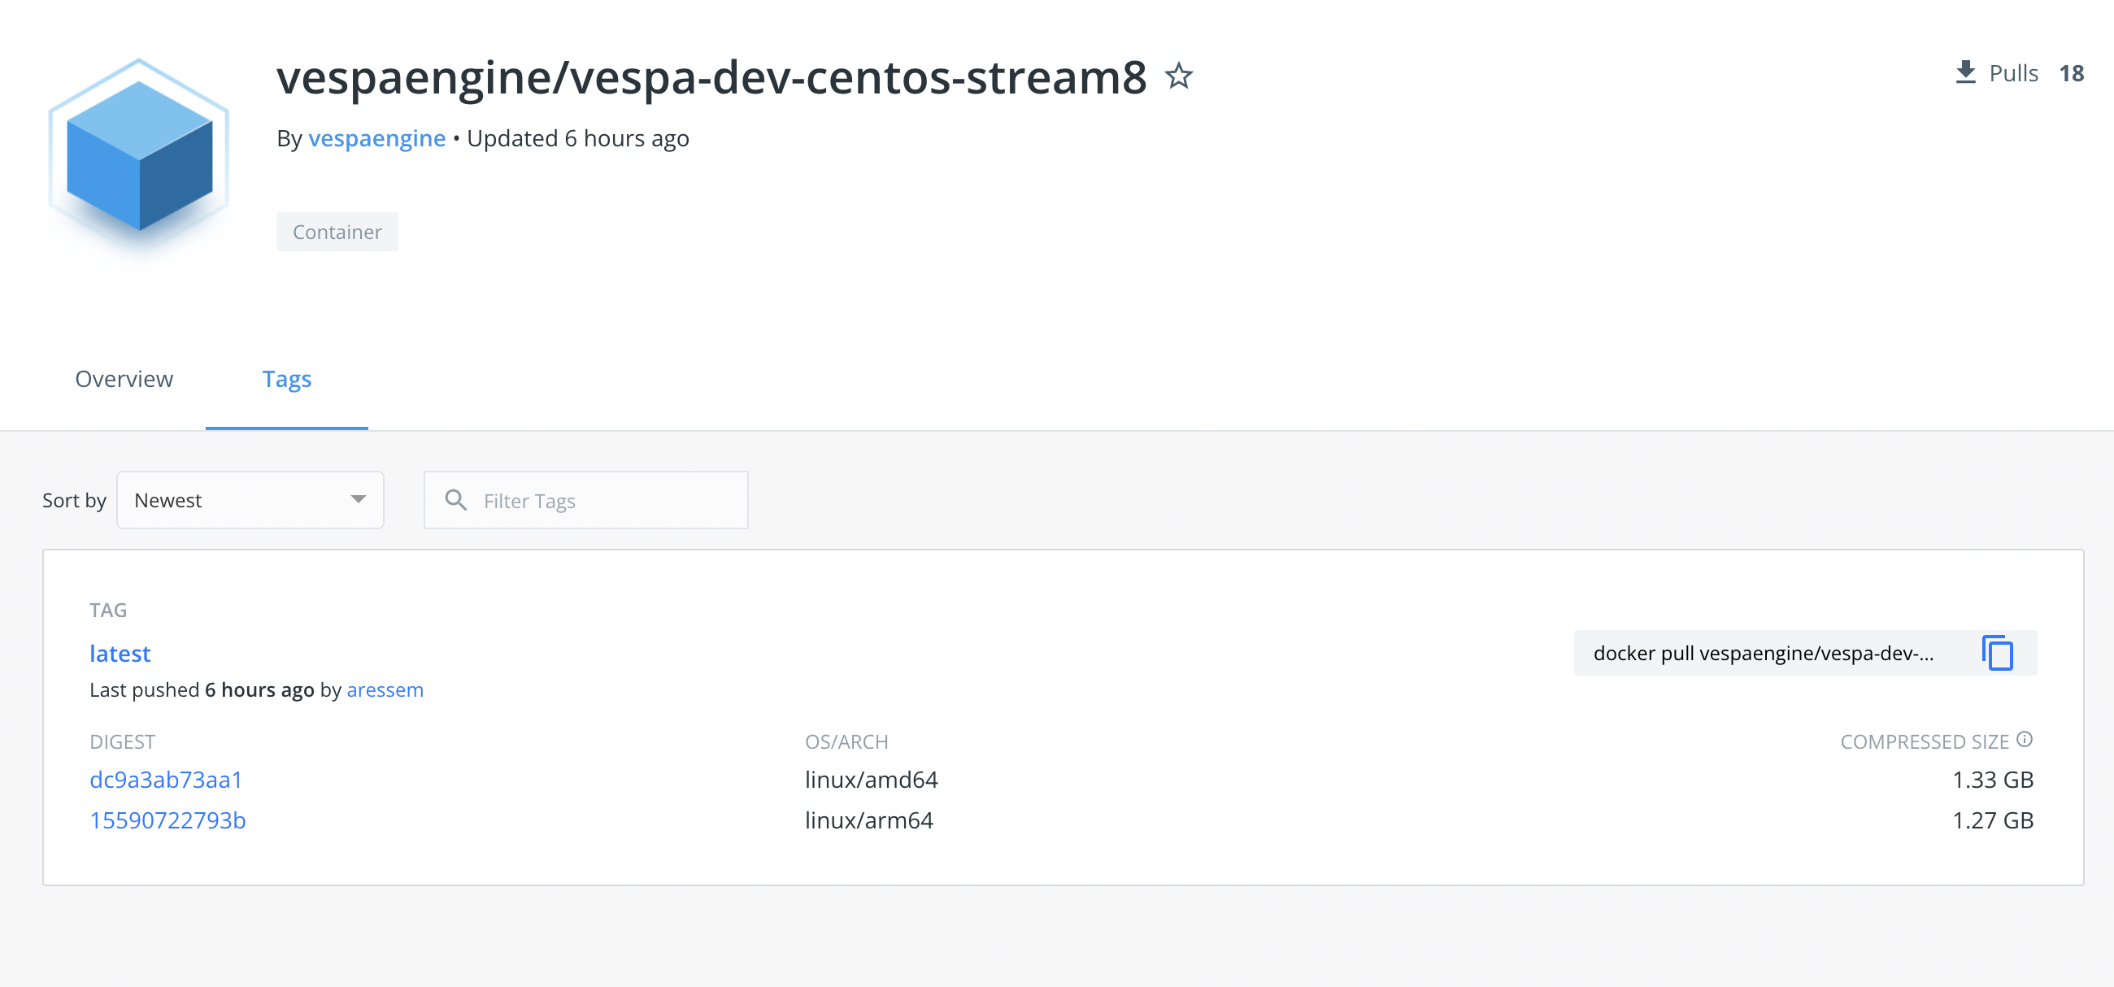Click inside the Filter Tags field
The height and width of the screenshot is (987, 2114).
[x=586, y=500]
